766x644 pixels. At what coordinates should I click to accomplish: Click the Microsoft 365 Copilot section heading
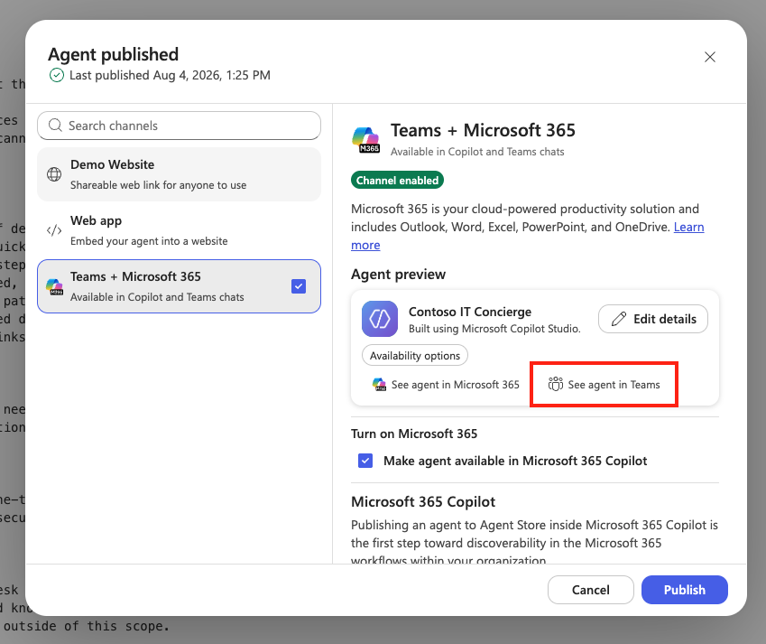click(x=423, y=501)
